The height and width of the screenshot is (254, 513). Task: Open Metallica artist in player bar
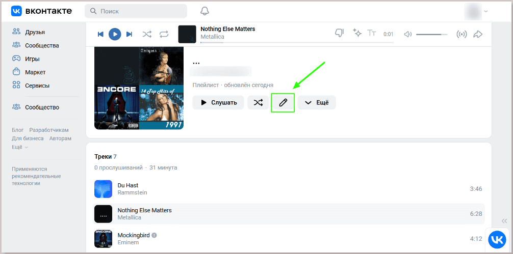212,37
